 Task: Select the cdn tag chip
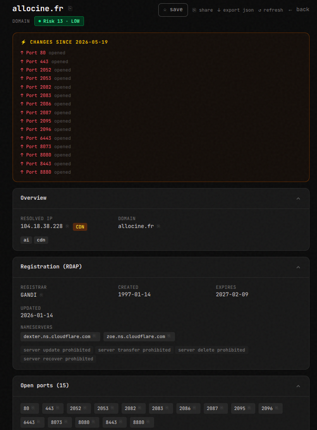[41, 240]
